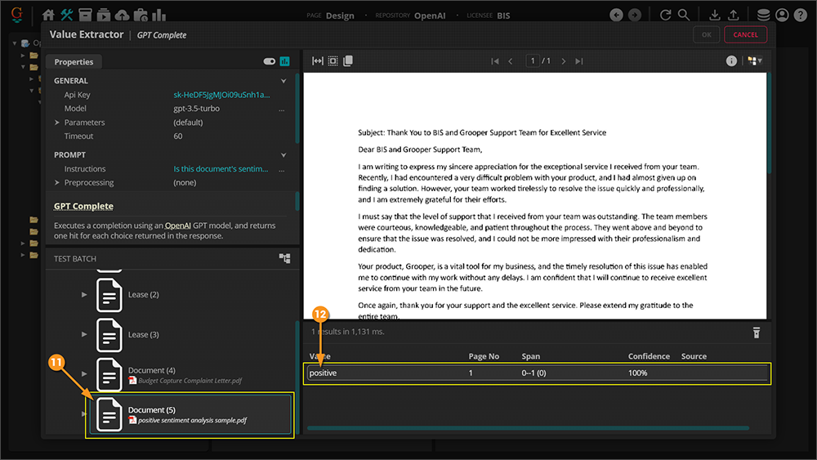Select the Properties tab
817x460 pixels.
tap(74, 62)
